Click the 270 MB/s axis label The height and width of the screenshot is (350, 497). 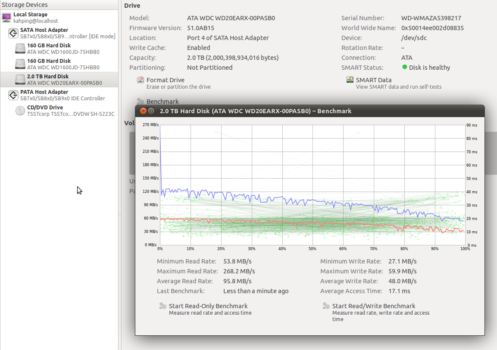click(x=150, y=125)
